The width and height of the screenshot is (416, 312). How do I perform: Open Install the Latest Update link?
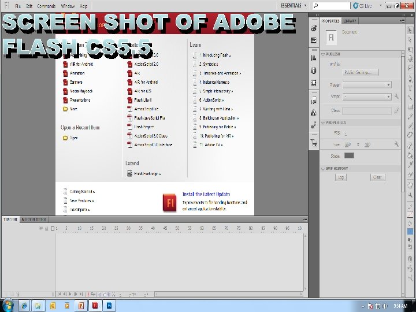(x=206, y=194)
